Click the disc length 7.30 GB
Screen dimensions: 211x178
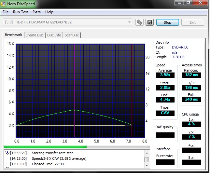click(x=178, y=57)
